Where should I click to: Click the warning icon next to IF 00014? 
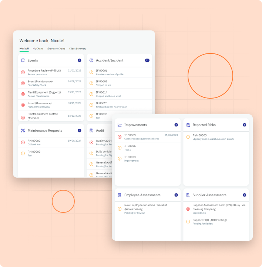click(x=91, y=94)
